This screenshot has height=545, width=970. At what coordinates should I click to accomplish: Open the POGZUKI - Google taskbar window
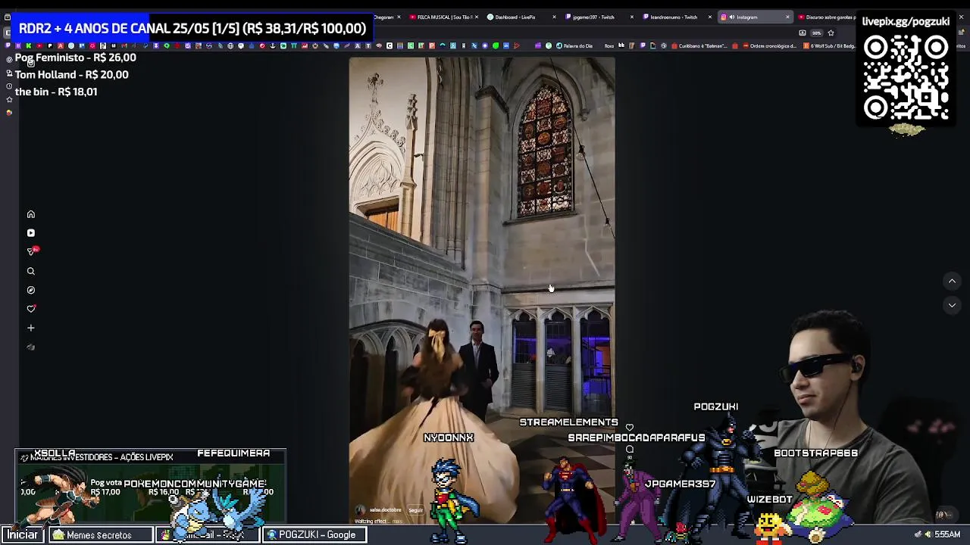click(314, 534)
